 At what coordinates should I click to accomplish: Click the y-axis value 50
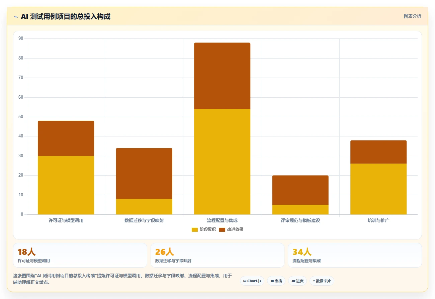point(21,117)
